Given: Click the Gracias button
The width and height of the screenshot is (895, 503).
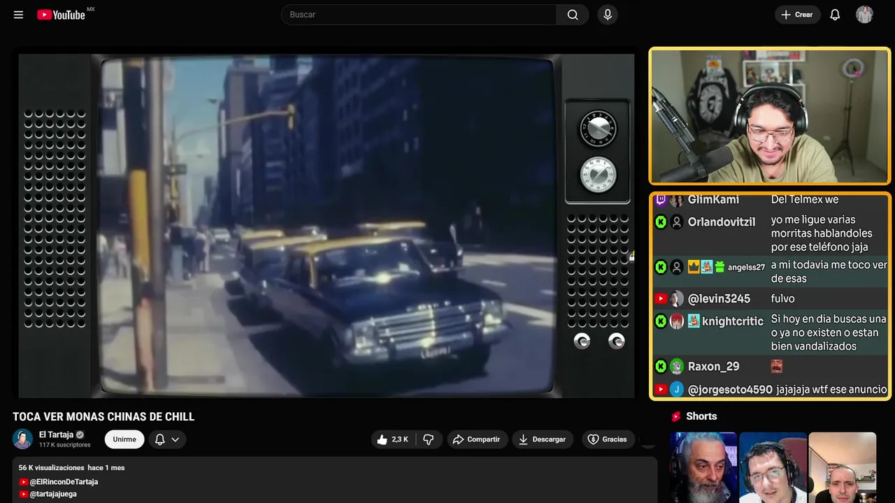Looking at the screenshot, I should click(x=607, y=439).
